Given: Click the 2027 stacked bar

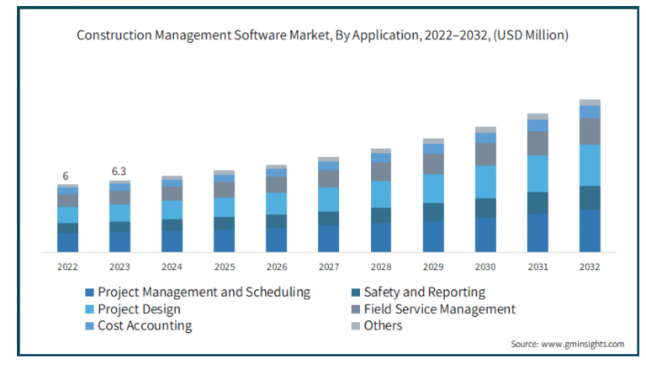Looking at the screenshot, I should (328, 205).
